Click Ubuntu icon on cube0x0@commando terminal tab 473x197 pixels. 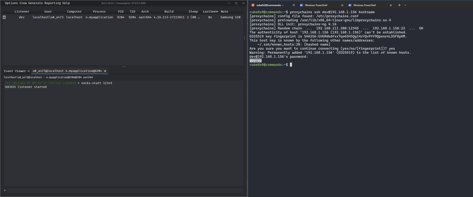(x=253, y=5)
